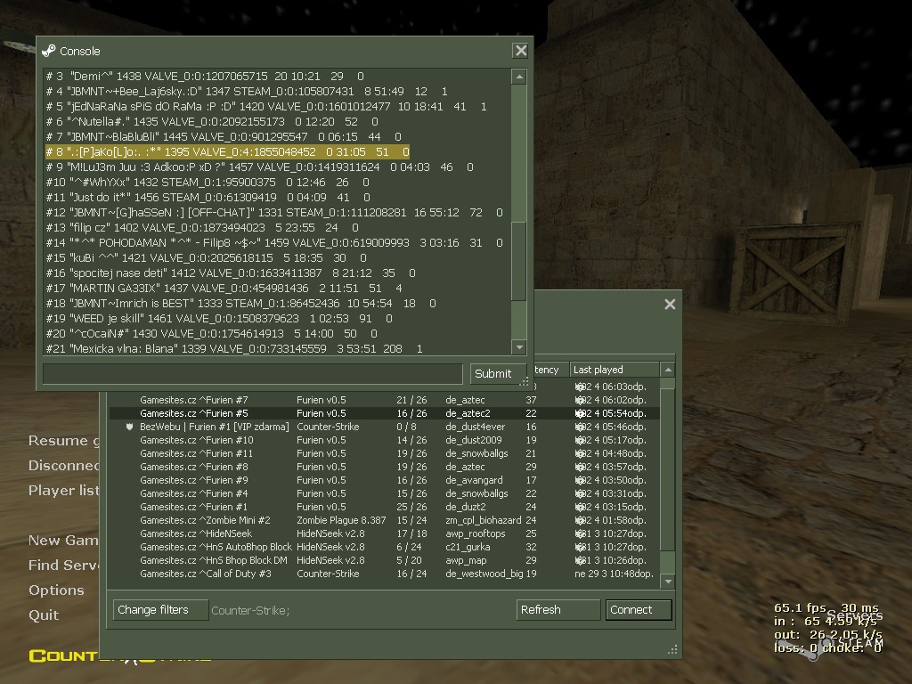Sort servers by Last played column
Screen dimensions: 912x684
(615, 370)
